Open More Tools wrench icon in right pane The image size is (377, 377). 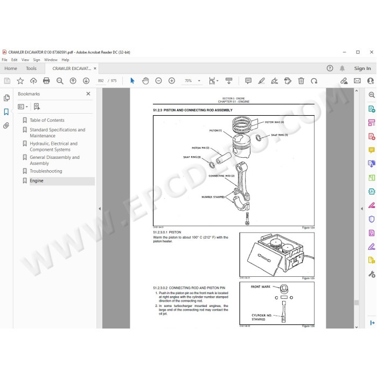[372, 274]
